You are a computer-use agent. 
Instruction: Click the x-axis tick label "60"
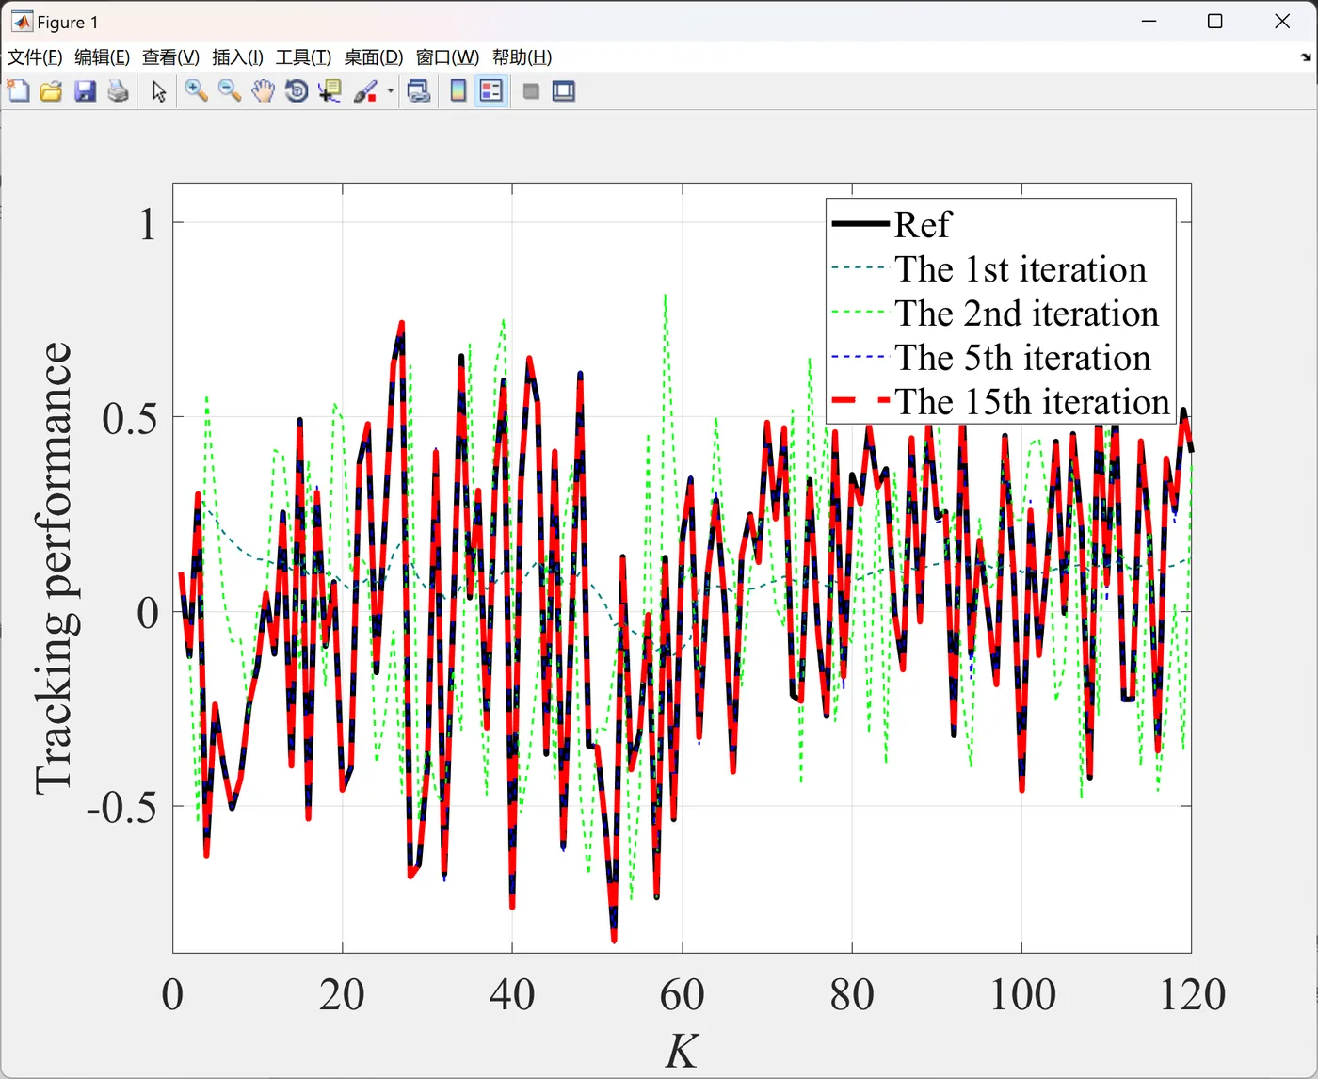coord(682,995)
